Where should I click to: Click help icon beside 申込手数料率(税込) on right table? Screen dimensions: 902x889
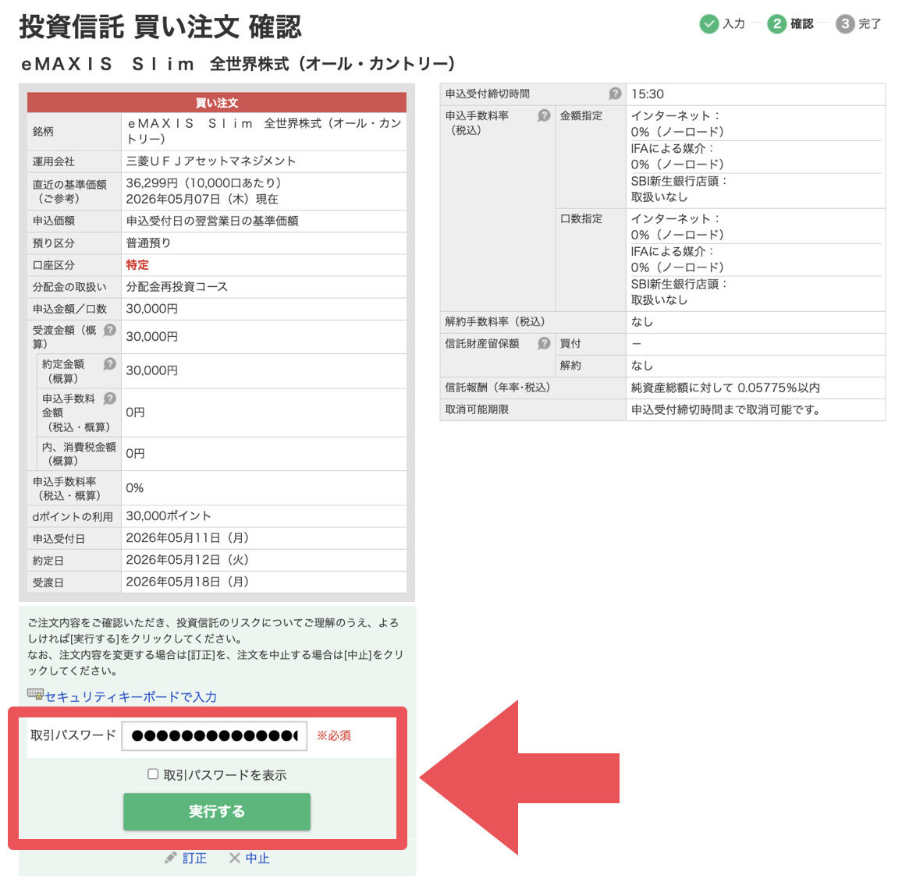(x=544, y=115)
